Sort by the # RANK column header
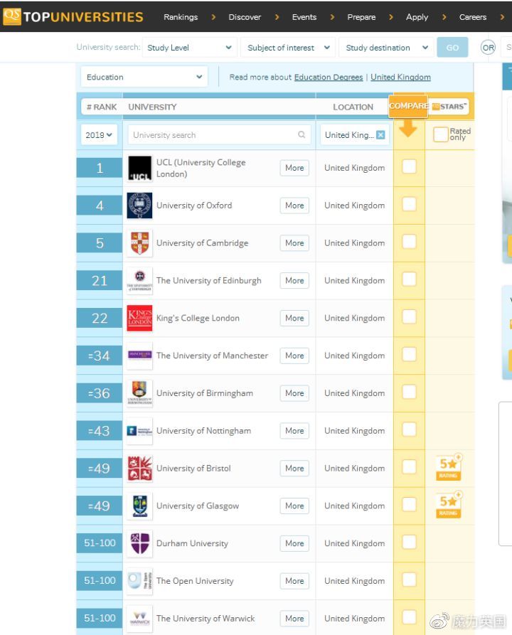This screenshot has width=512, height=635. pyautogui.click(x=102, y=107)
